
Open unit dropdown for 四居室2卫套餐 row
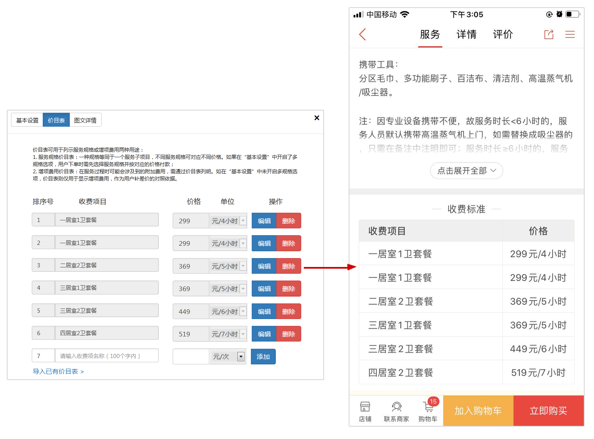click(243, 334)
